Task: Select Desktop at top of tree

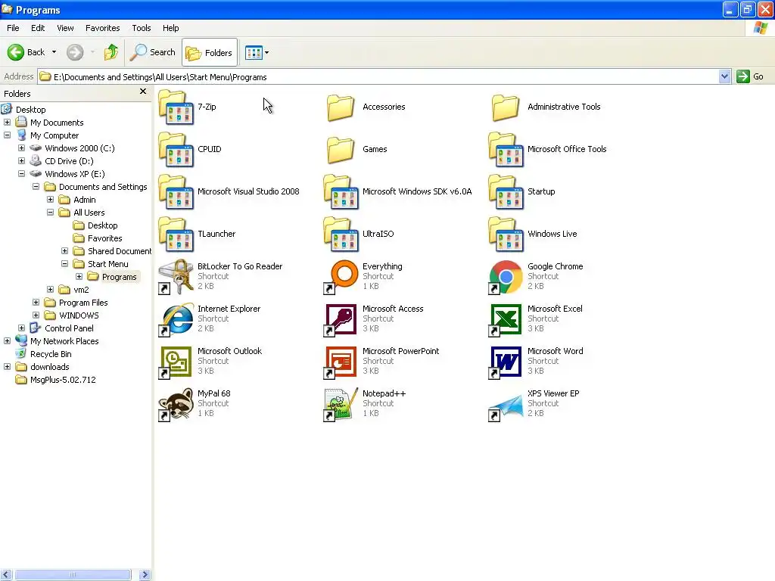Action: [x=30, y=110]
